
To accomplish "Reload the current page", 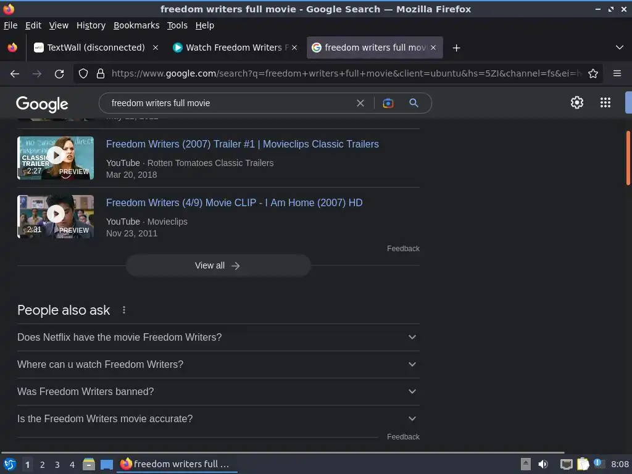I will click(59, 74).
